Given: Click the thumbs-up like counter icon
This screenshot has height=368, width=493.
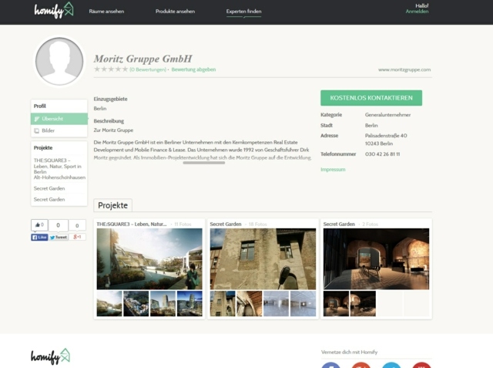Looking at the screenshot, I should (39, 225).
